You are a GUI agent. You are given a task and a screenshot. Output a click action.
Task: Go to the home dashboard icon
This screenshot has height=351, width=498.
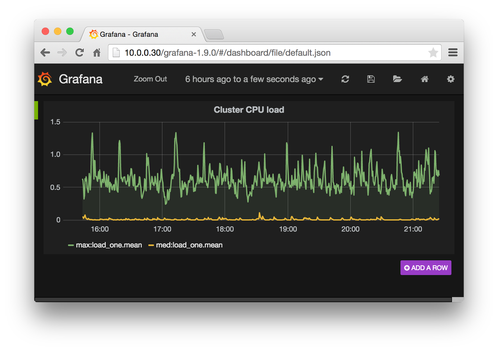(x=425, y=79)
